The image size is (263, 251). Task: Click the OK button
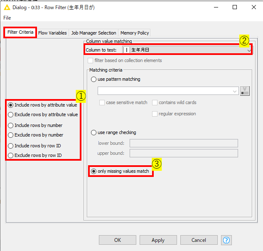(x=118, y=240)
